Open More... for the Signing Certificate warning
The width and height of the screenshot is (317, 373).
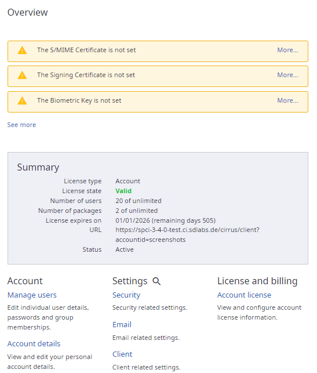pyautogui.click(x=287, y=75)
